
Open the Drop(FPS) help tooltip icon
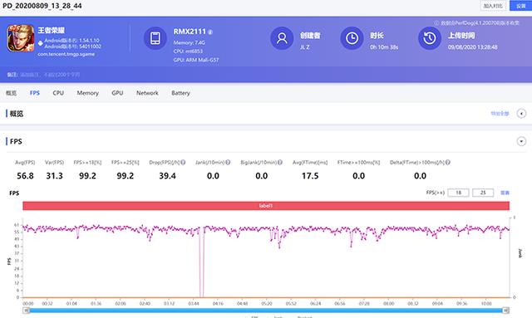point(183,163)
